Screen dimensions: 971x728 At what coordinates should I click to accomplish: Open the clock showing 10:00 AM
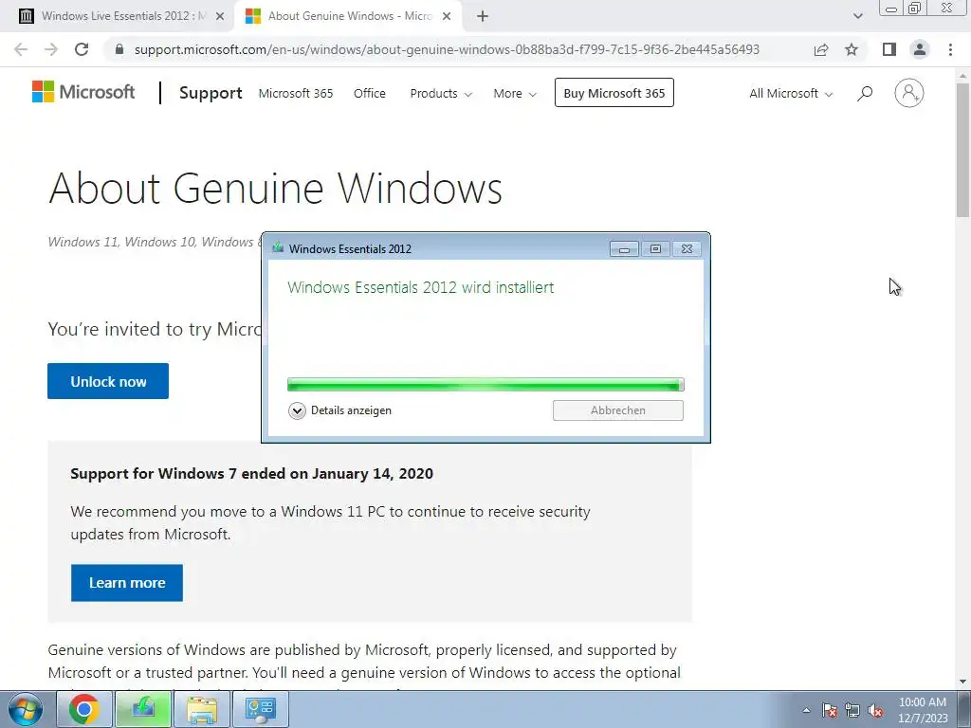click(923, 709)
